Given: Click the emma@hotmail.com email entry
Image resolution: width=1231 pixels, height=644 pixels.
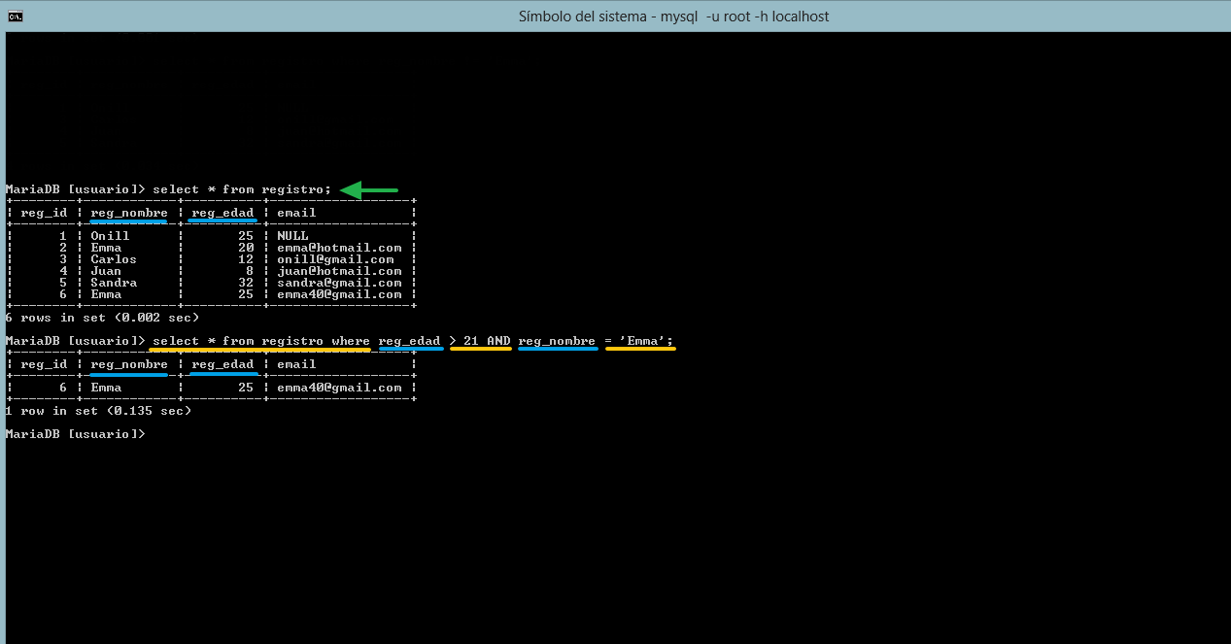Looking at the screenshot, I should (339, 248).
